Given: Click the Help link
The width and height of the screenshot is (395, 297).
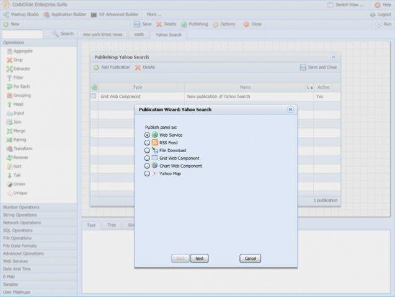Looking at the screenshot, I should [383, 5].
